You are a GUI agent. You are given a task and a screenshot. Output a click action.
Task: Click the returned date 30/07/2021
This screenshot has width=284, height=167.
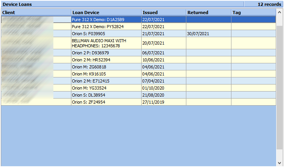click(x=198, y=34)
